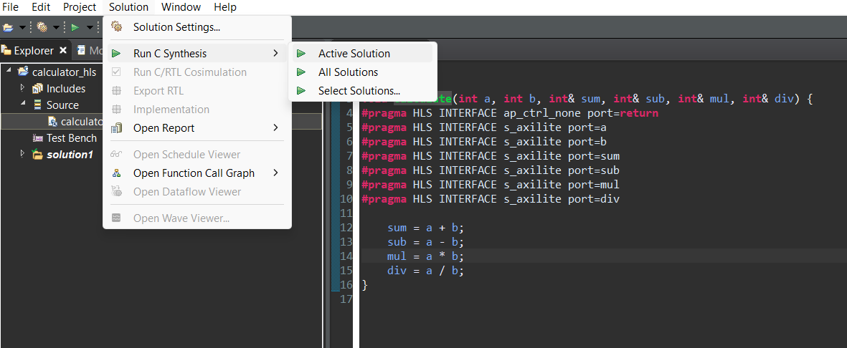Click the Solution menu in menu bar
The image size is (847, 348).
pos(128,7)
